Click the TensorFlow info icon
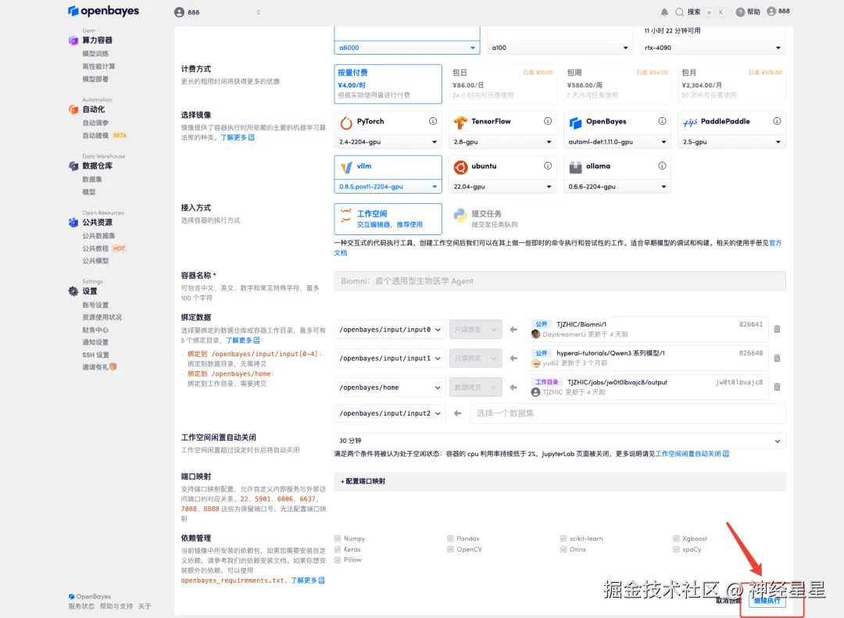 point(547,121)
